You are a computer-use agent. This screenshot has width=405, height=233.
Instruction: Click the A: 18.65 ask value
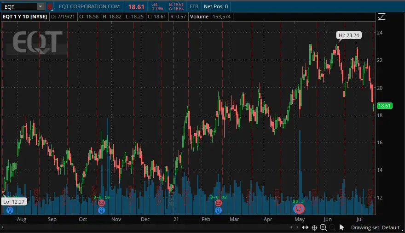pyautogui.click(x=176, y=9)
